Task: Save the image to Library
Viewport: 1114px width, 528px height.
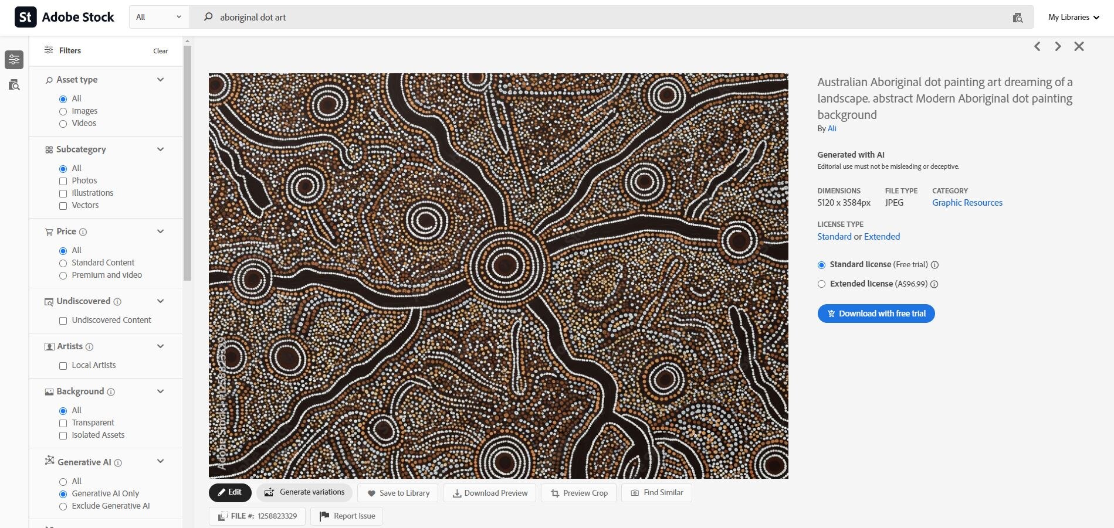Action: point(371,493)
